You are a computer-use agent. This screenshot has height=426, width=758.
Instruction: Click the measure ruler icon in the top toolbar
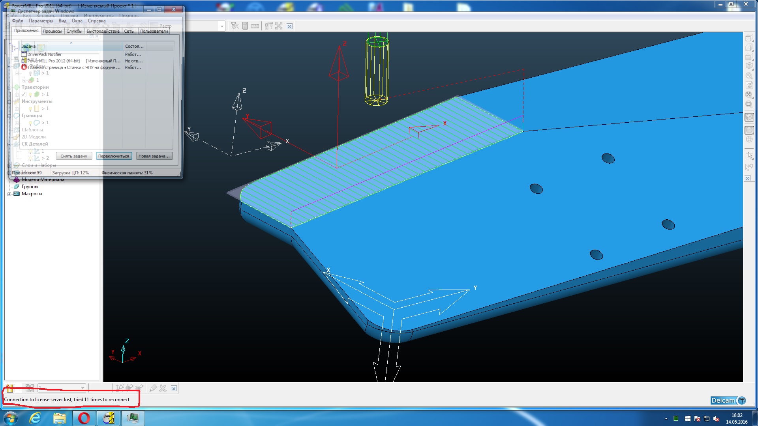(x=255, y=26)
